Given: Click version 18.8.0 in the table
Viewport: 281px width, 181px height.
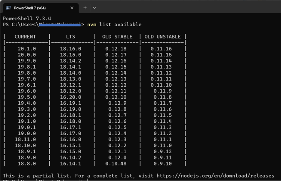Looking at the screenshot, I should 27,164.
